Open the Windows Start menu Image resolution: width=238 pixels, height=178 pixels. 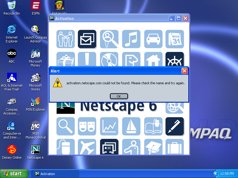click(x=14, y=174)
